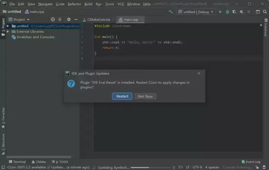
Task: Locate current file in Project view
Action: (x=53, y=19)
